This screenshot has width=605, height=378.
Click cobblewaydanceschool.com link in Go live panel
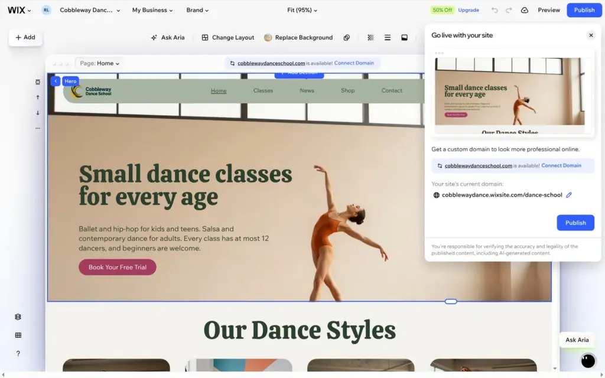(x=479, y=166)
